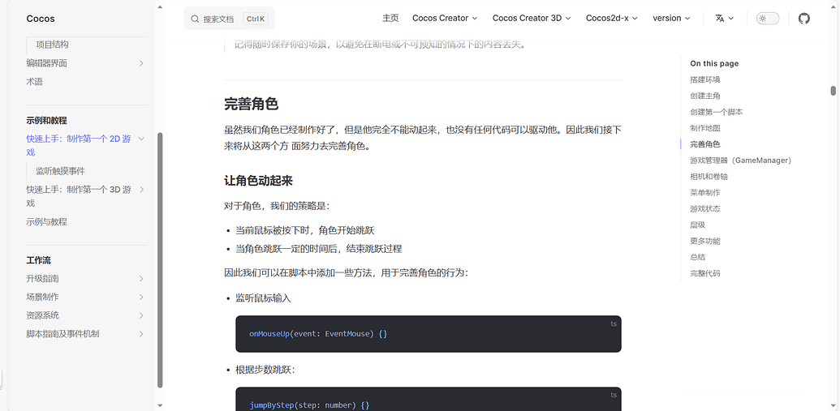Jump to 完整代码 in page outline
Image resolution: width=840 pixels, height=411 pixels.
coord(705,273)
